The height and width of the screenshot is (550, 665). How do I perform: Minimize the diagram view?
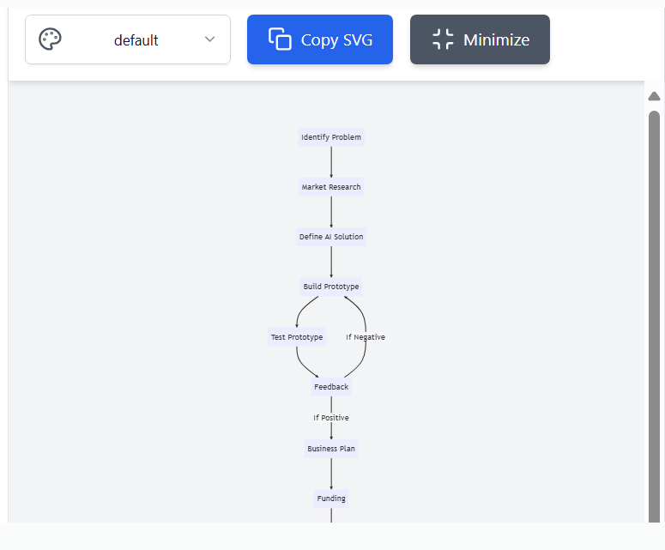click(480, 39)
